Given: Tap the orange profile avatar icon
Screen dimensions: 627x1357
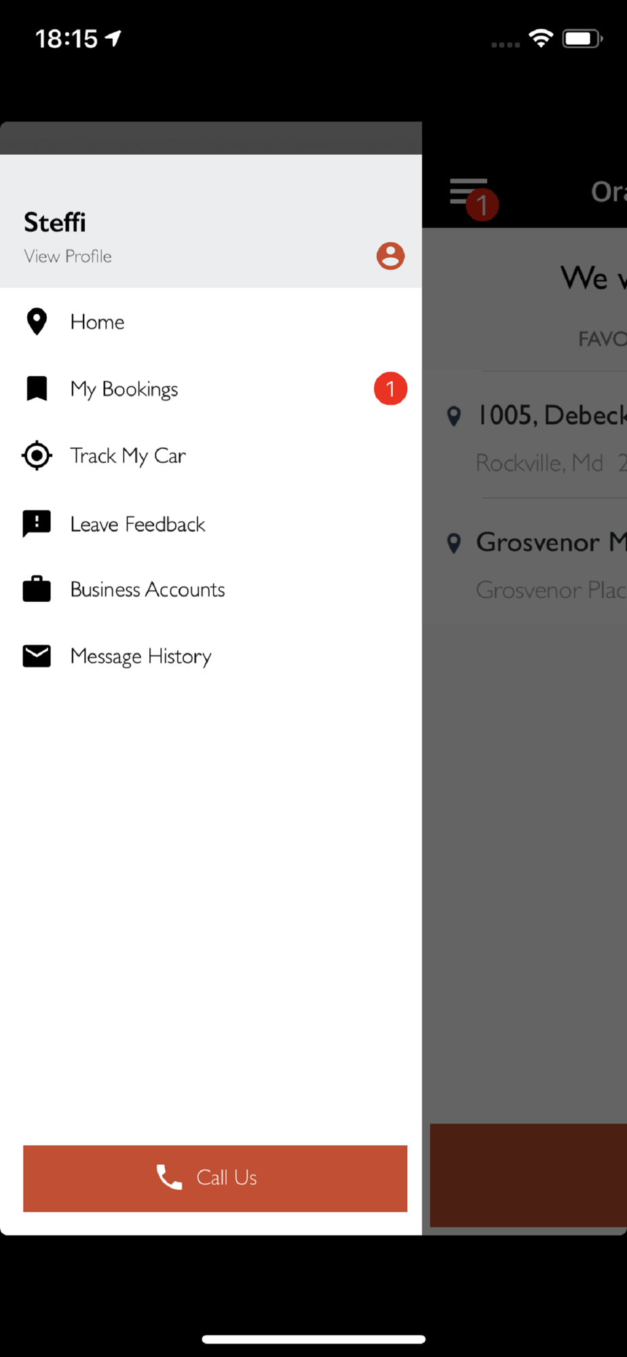Looking at the screenshot, I should point(390,256).
